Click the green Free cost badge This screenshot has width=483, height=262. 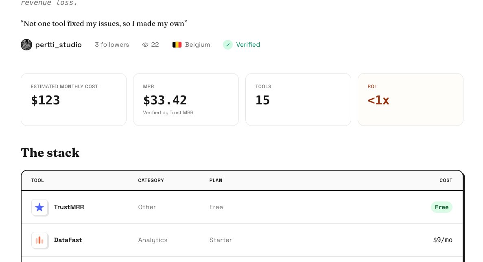[x=441, y=207]
